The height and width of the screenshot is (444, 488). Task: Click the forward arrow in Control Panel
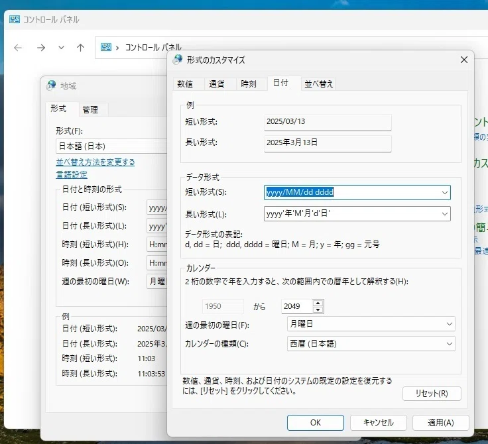coord(40,48)
